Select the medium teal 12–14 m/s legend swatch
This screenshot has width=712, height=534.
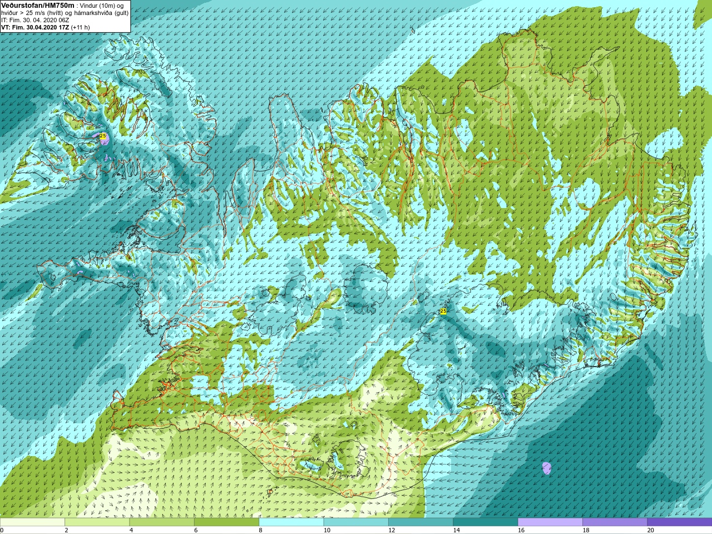coord(421,522)
